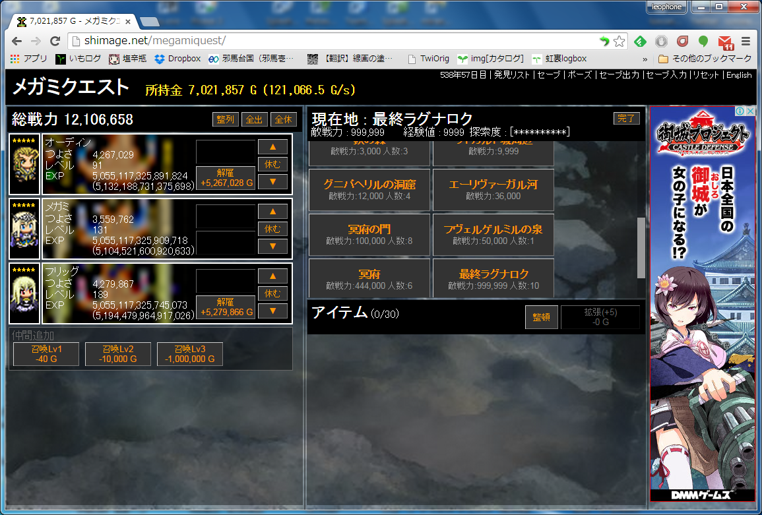Click the address bar URL field
The width and height of the screenshot is (762, 515).
[330, 41]
